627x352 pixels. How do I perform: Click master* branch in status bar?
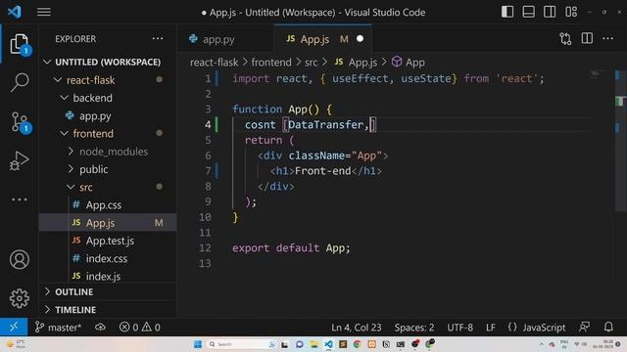(x=59, y=328)
